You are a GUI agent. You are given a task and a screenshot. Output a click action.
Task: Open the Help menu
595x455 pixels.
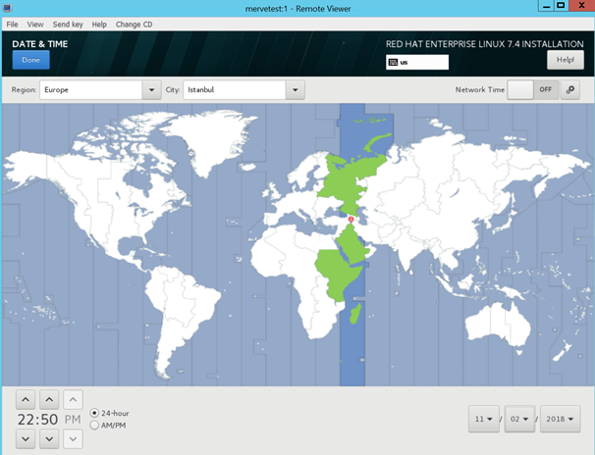(x=99, y=25)
